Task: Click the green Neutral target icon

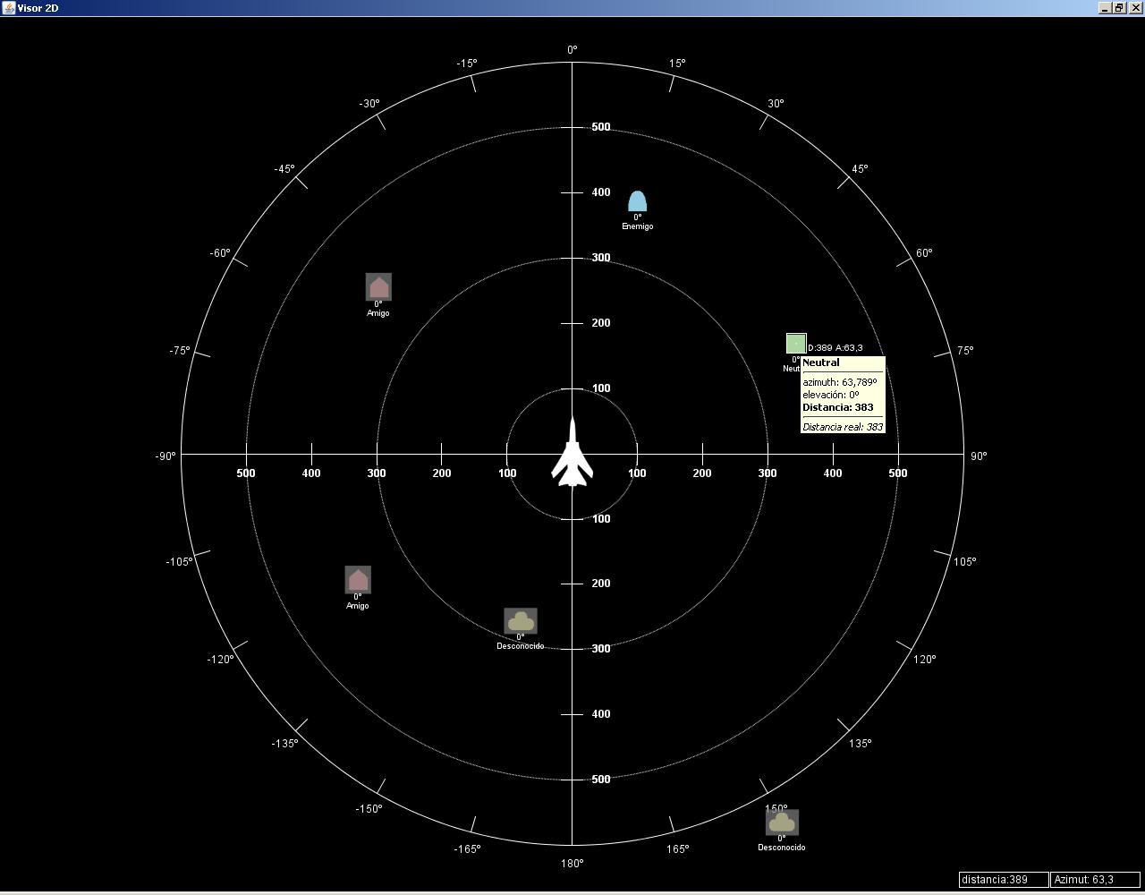Action: click(x=796, y=344)
